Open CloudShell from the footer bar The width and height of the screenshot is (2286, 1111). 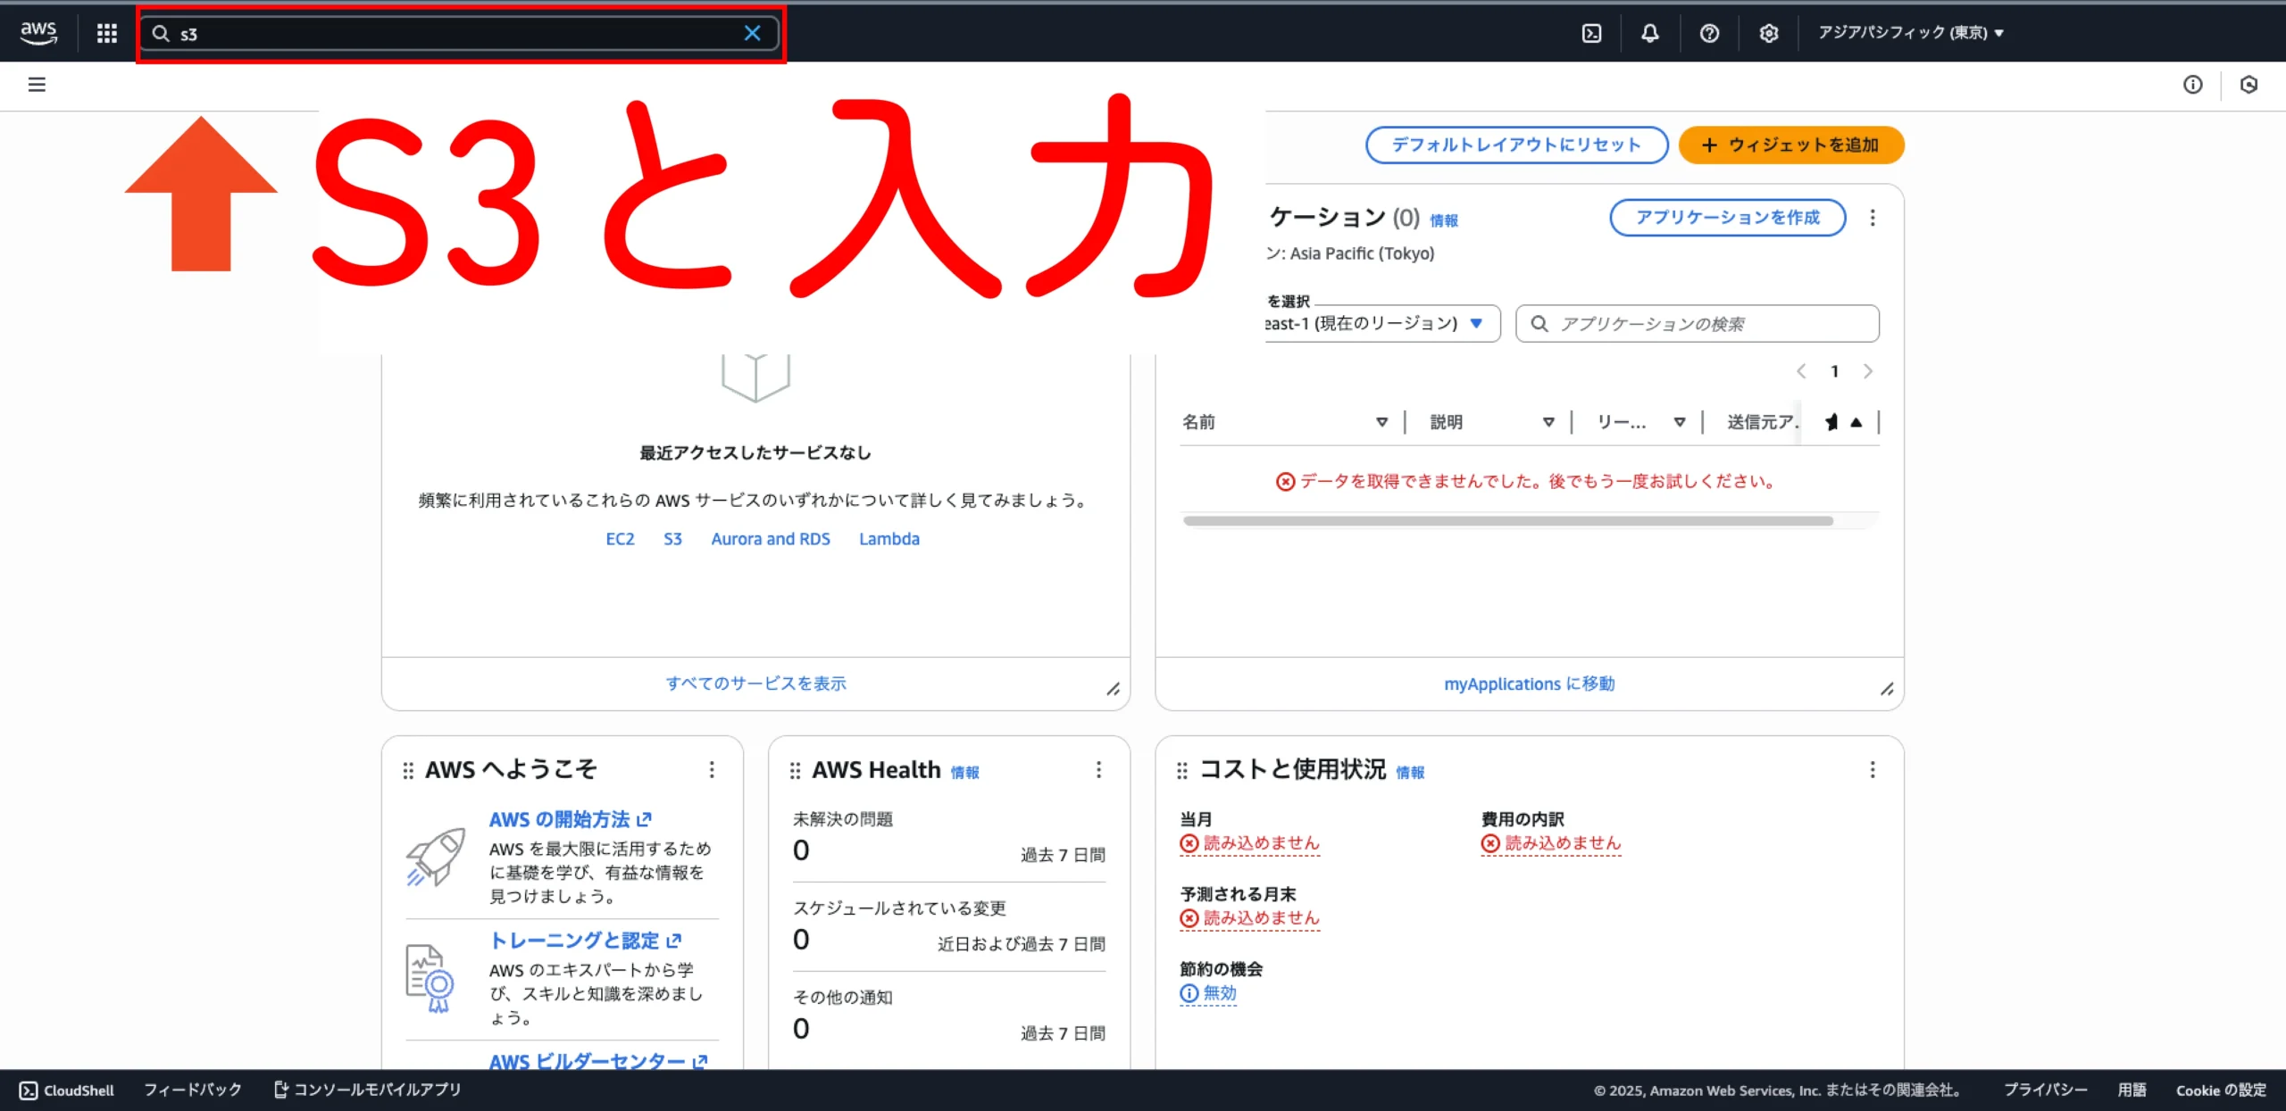pos(67,1090)
